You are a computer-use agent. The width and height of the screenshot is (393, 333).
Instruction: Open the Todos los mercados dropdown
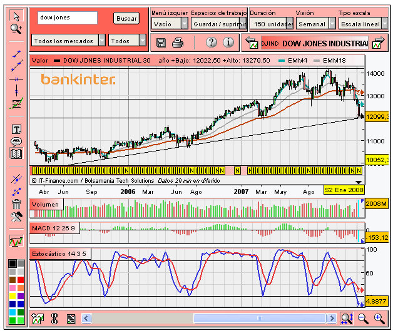(x=68, y=41)
